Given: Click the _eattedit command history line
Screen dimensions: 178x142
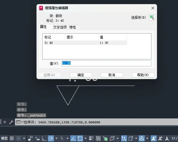Looking at the screenshot, I should click(31, 115).
